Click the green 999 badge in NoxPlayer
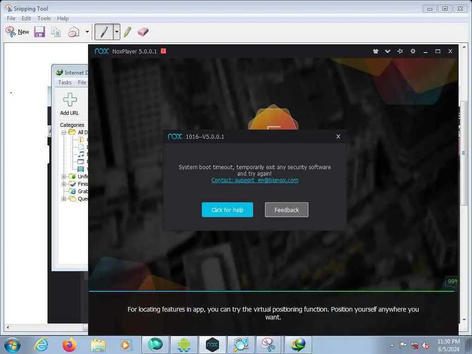 pyautogui.click(x=452, y=282)
